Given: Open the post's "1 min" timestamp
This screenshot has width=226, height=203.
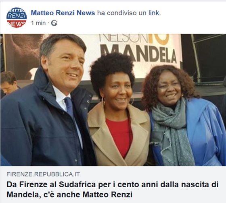Looking at the screenshot, I should pyautogui.click(x=38, y=23).
